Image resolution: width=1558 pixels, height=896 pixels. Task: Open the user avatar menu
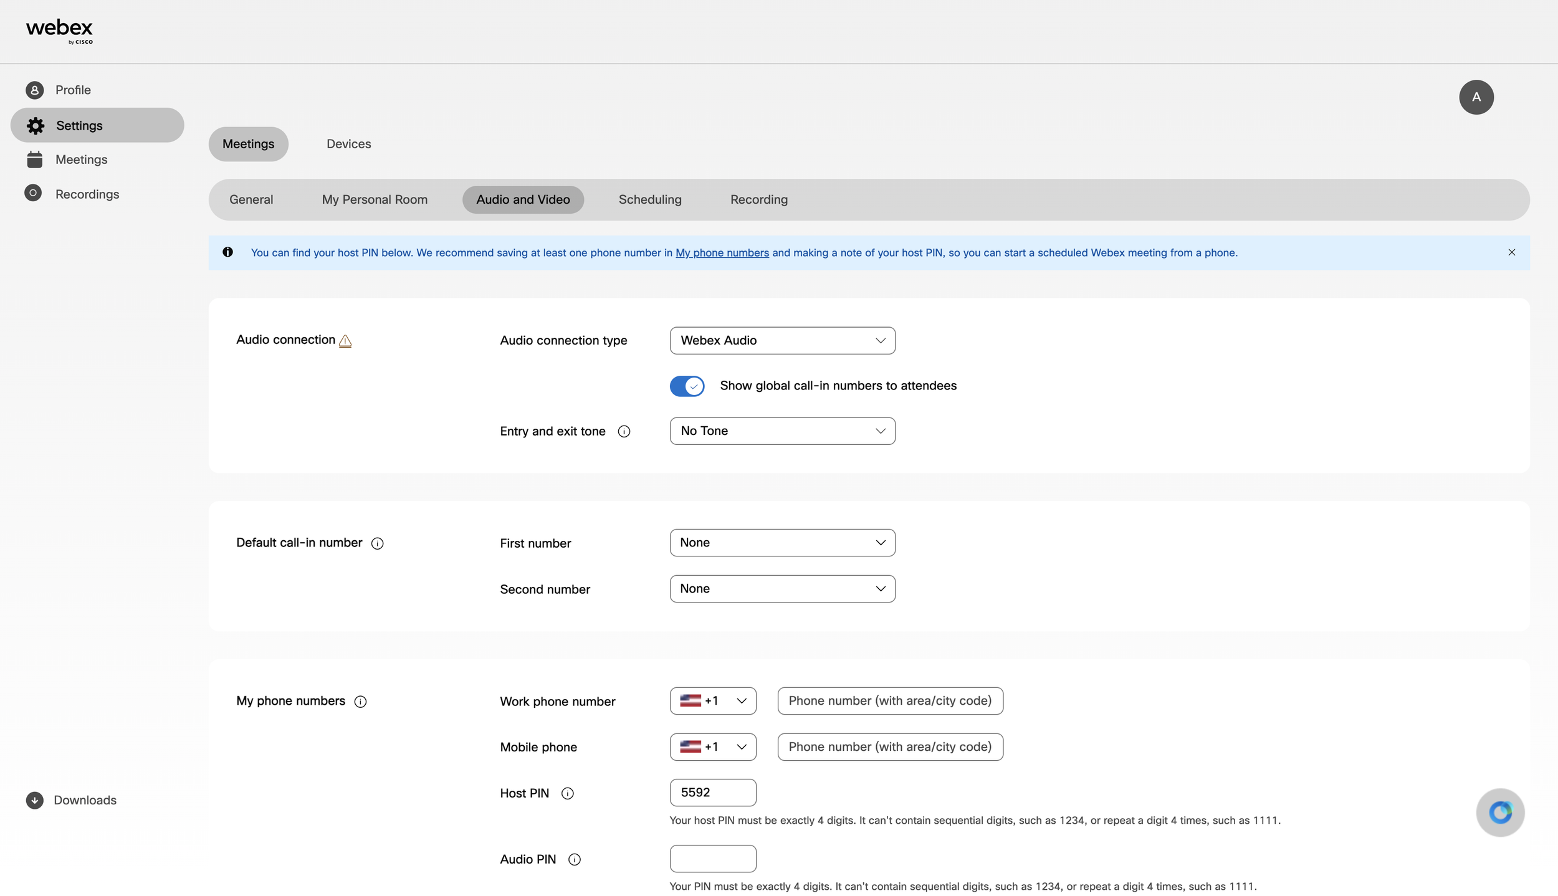(x=1476, y=97)
